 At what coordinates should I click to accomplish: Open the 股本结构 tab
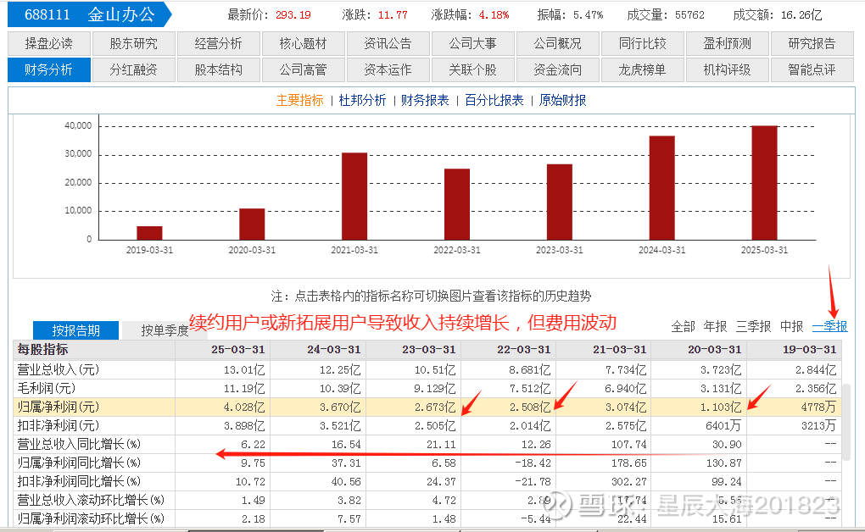click(x=219, y=70)
